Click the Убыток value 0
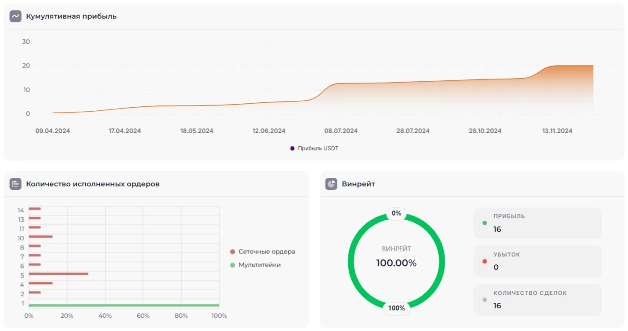628x331 pixels. click(496, 267)
